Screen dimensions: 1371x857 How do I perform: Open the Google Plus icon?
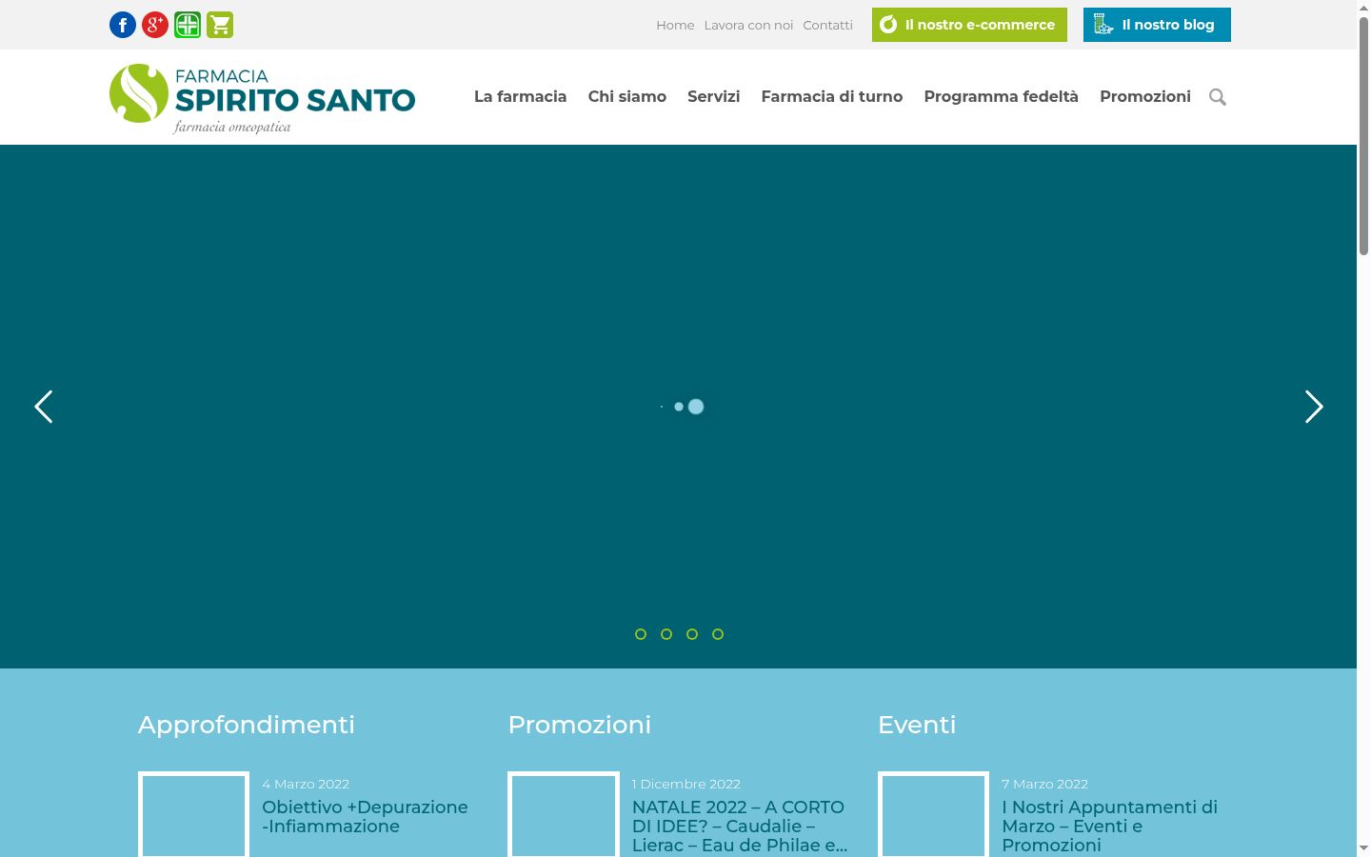[155, 25]
